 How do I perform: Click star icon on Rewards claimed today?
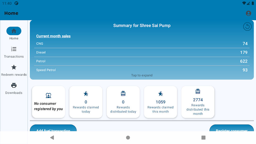tap(86, 94)
